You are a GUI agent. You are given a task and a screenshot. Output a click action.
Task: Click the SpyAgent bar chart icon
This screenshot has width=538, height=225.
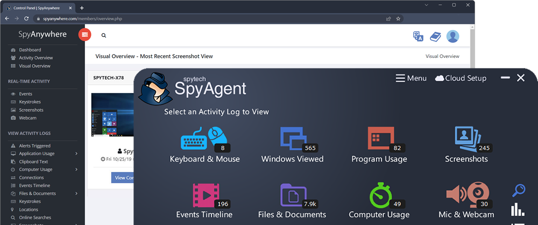[x=518, y=209]
